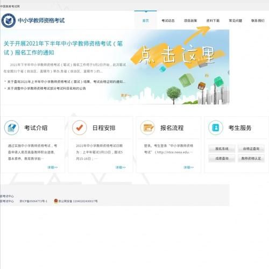
Task: Click the 京公网安备 record number in footer
Action: point(78,201)
